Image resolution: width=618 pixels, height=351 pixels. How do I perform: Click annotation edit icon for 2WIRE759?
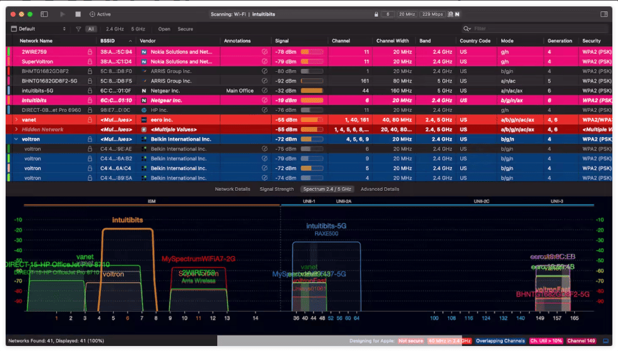(x=264, y=51)
